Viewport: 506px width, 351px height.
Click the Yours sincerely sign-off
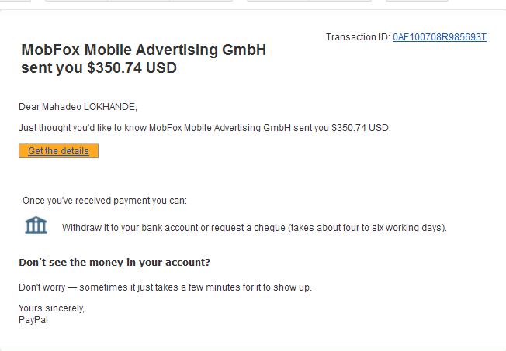click(x=51, y=308)
